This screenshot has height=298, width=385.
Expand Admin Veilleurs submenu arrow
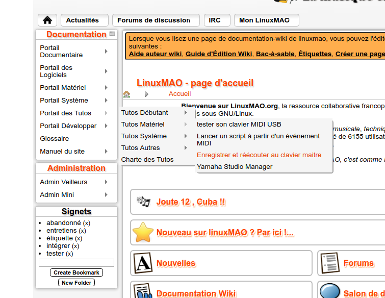(106, 182)
